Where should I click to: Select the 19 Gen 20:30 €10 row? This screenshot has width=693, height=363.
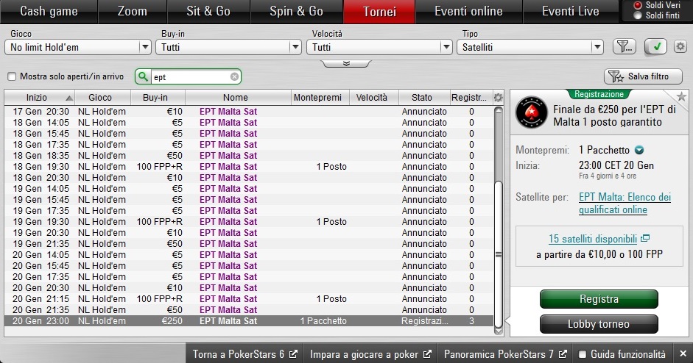[249, 233]
